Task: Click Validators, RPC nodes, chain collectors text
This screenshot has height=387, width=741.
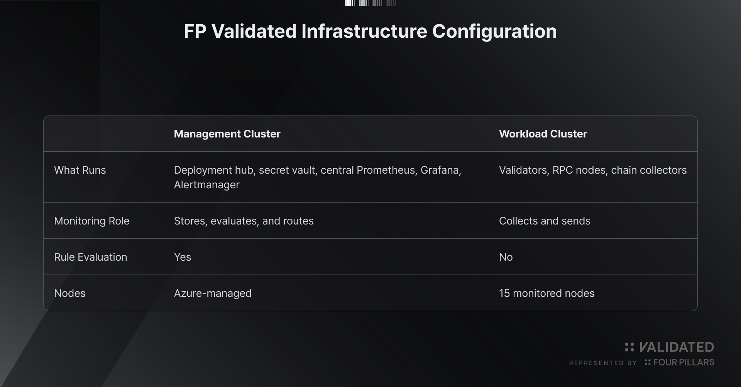Action: click(593, 170)
